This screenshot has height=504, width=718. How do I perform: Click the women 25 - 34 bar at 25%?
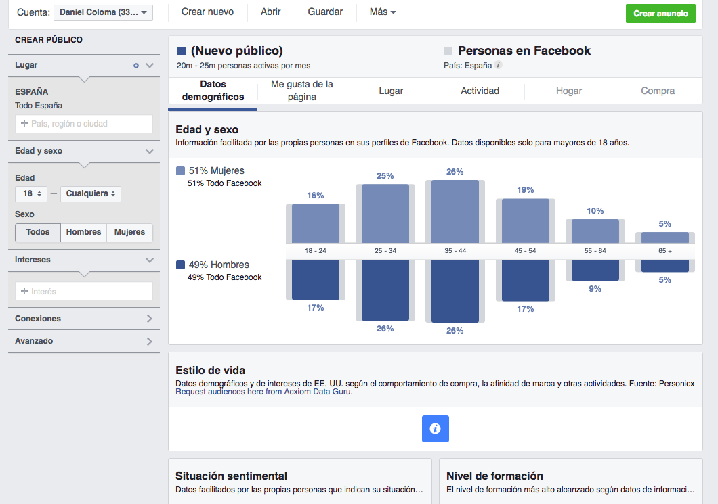(x=385, y=213)
